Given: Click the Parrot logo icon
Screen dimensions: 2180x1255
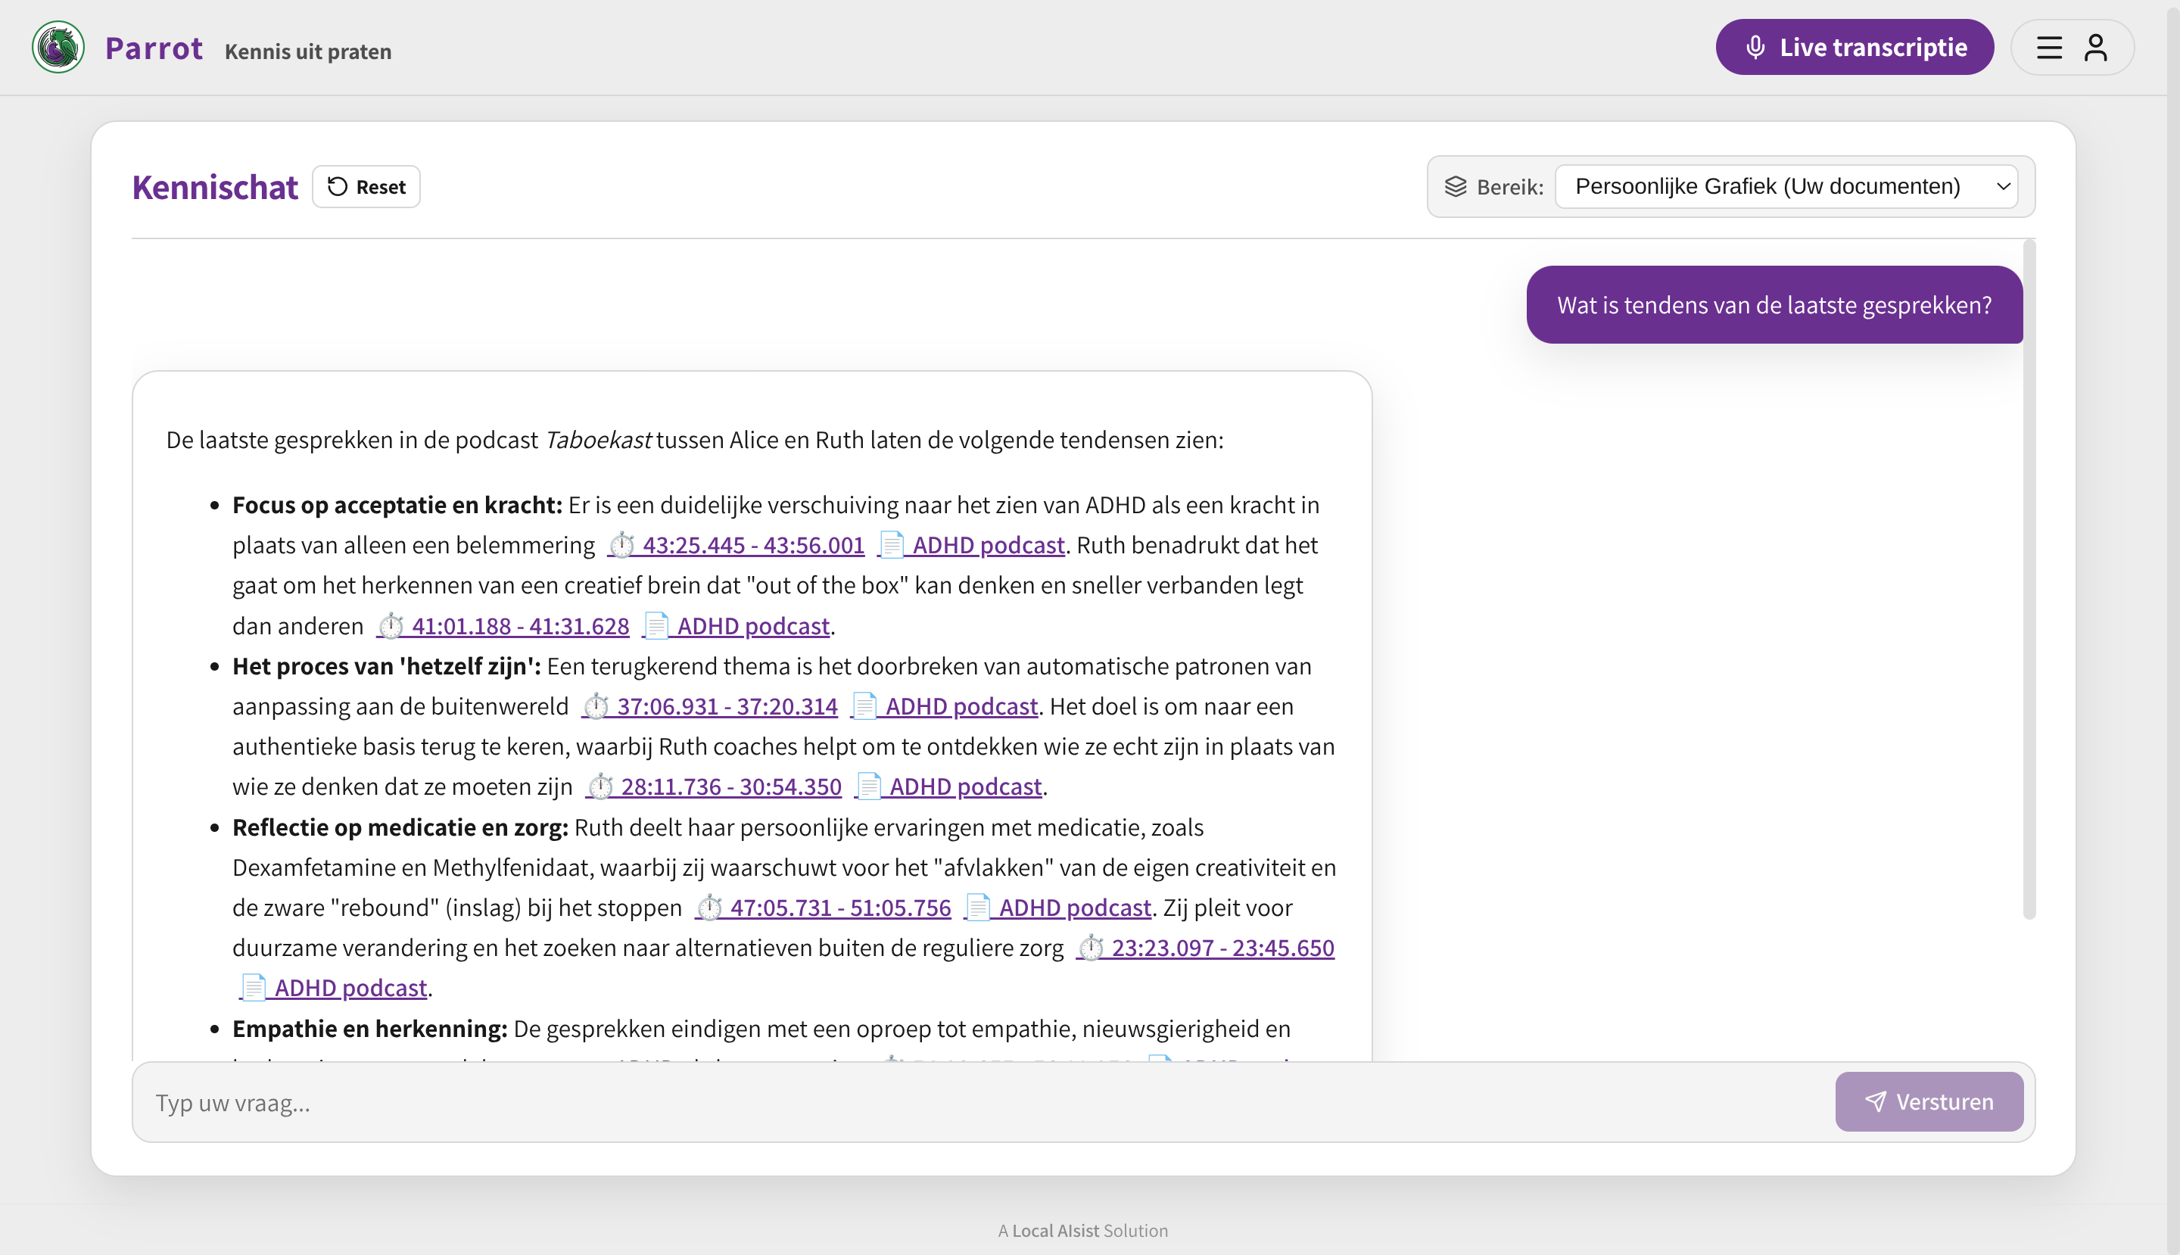Looking at the screenshot, I should (58, 48).
